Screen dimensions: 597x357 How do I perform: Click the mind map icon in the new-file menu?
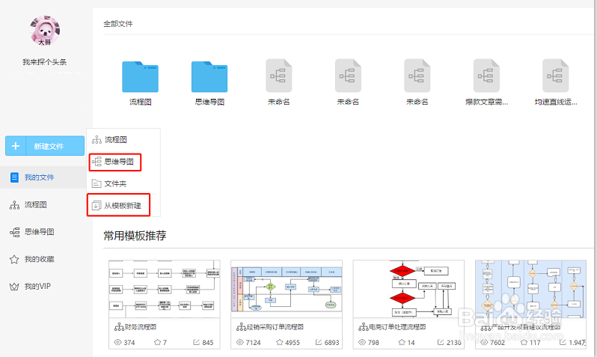[x=97, y=162]
